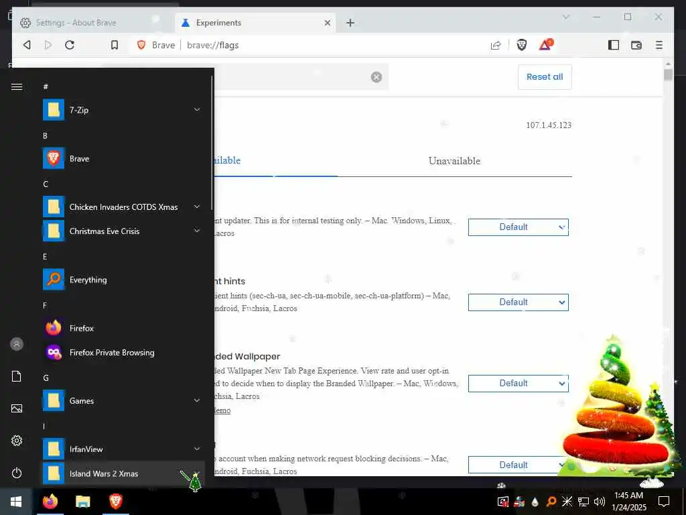Launch Everything from the Start menu

(x=123, y=280)
